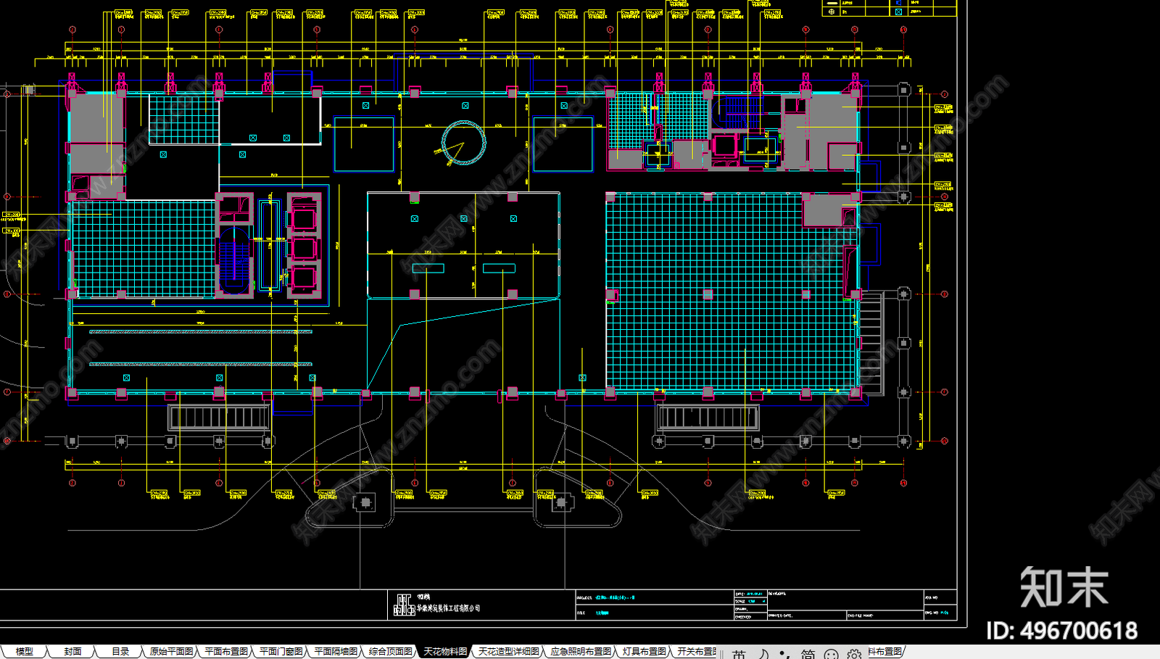The image size is (1160, 659).
Task: Switch IME 简 simplified character mode
Action: tap(808, 654)
